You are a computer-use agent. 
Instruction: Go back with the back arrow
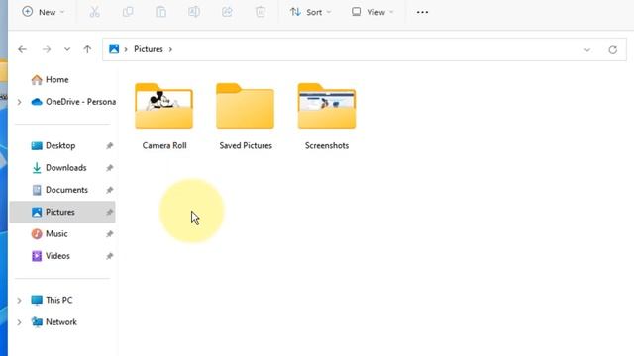22,49
